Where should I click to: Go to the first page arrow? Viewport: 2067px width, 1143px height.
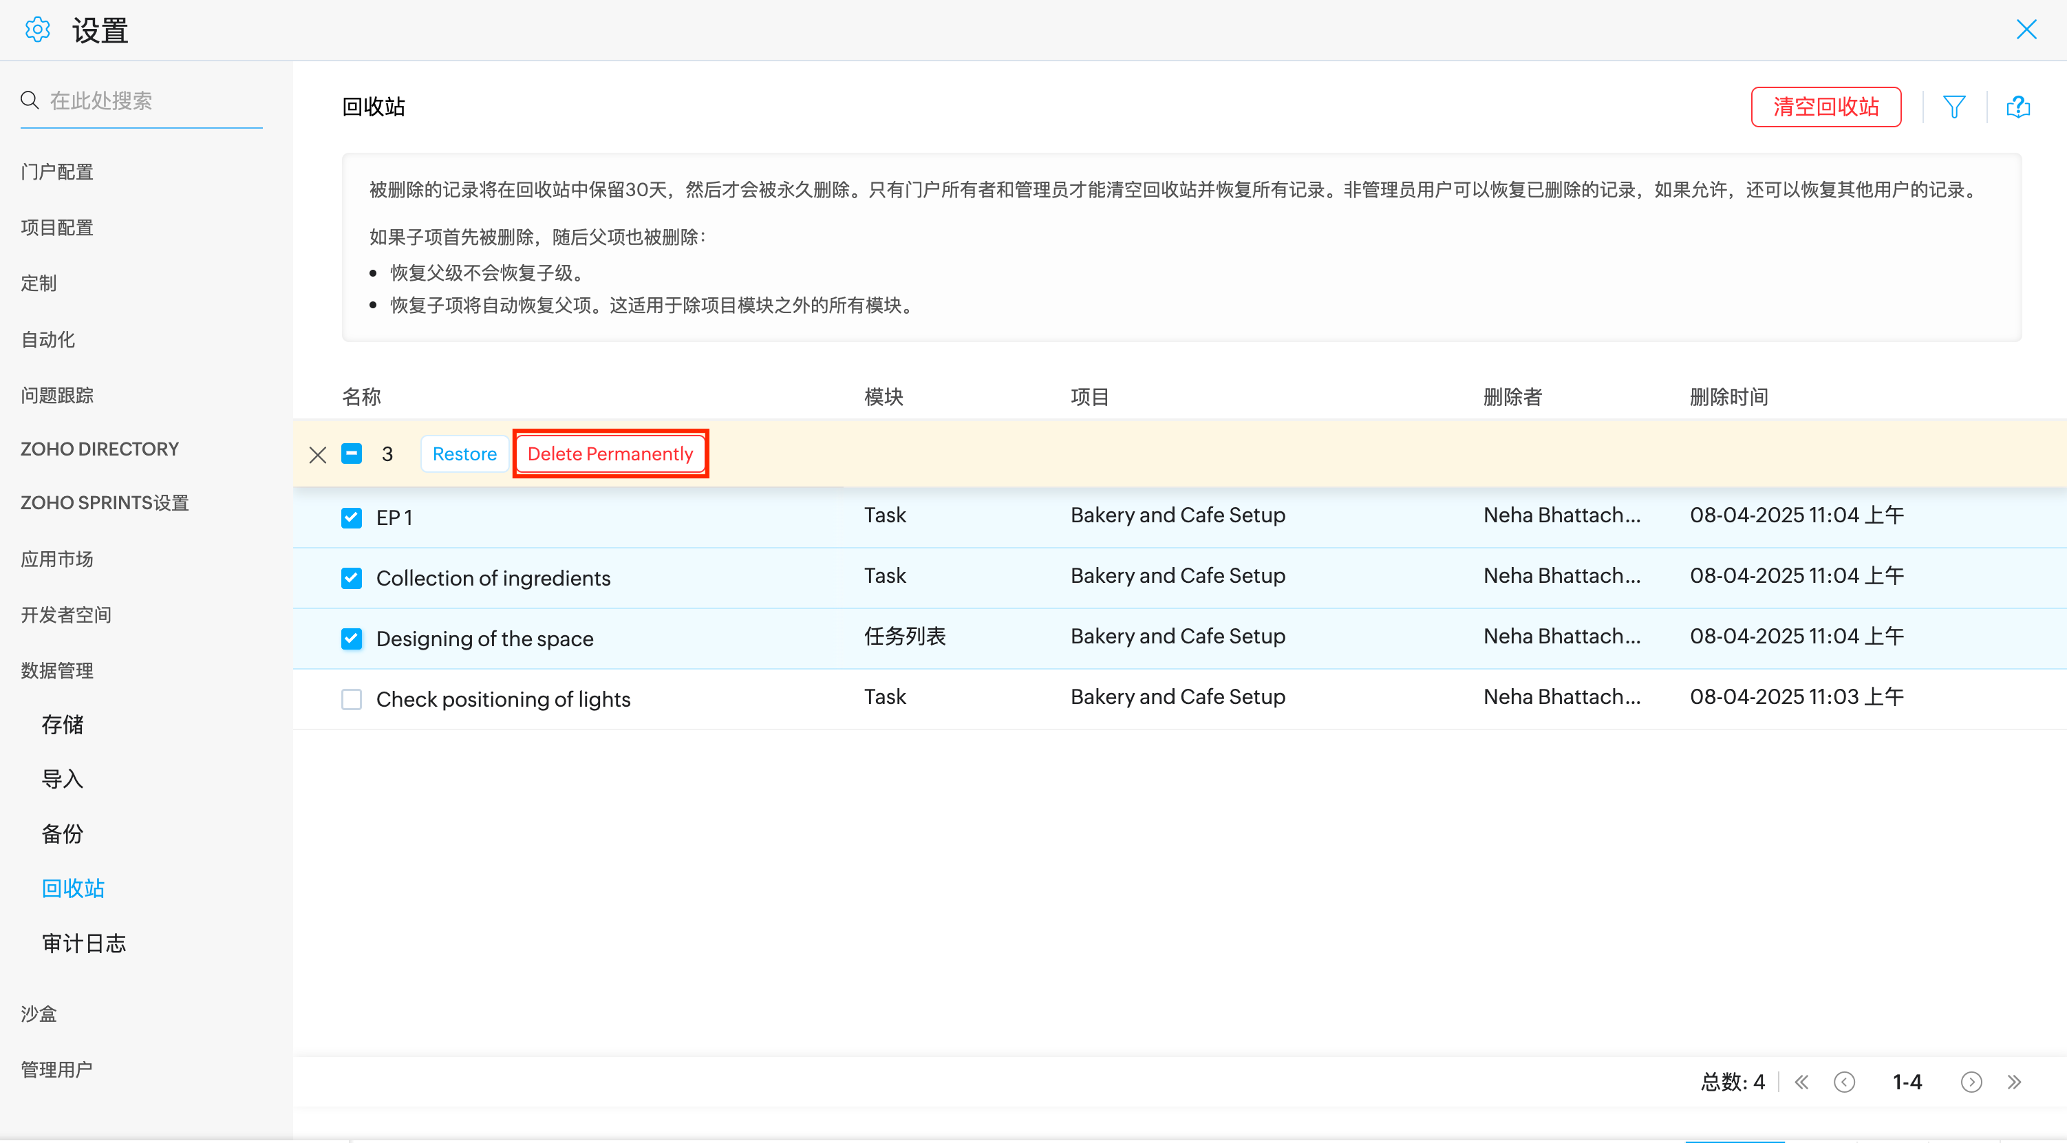1801,1082
